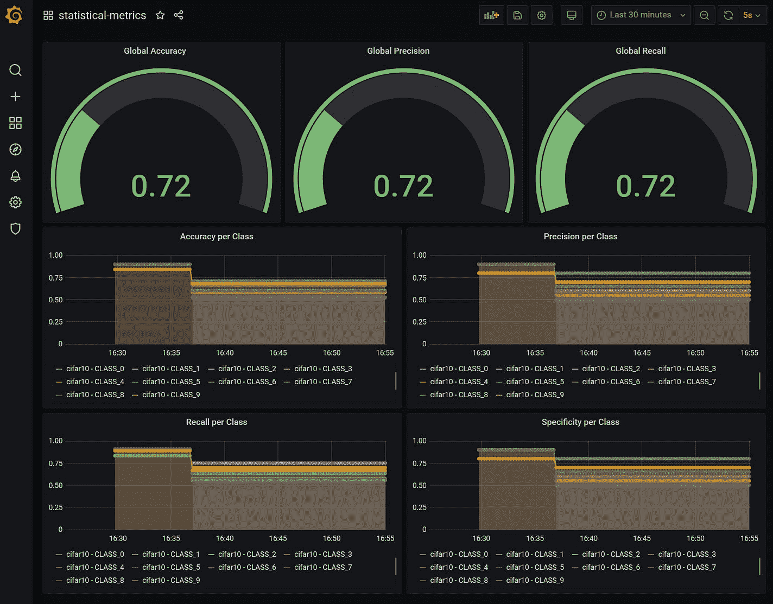Click the dashboard grid icon beside title
This screenshot has width=773, height=604.
coord(48,15)
